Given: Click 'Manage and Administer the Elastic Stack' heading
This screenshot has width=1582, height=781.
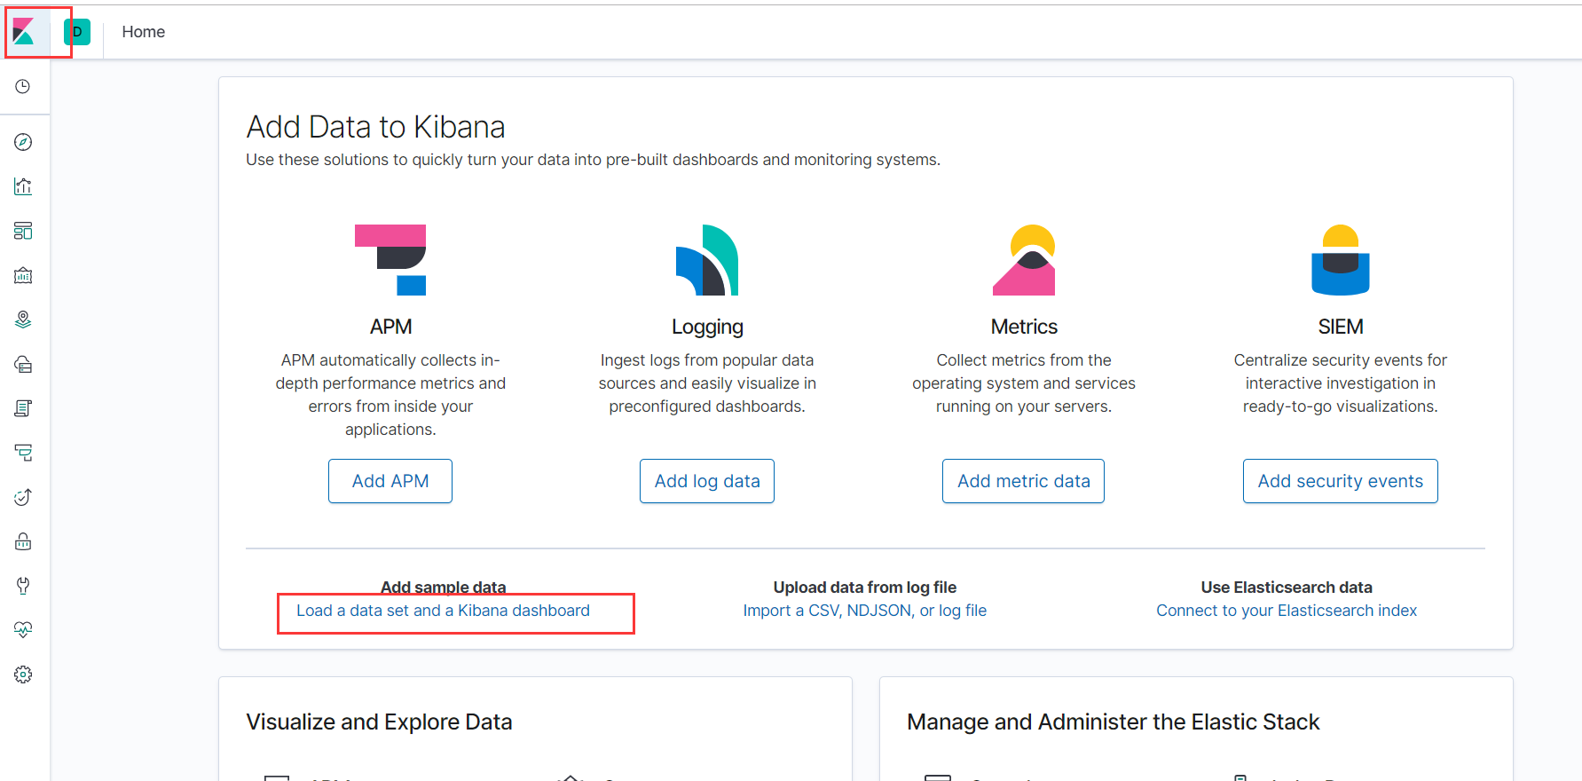Looking at the screenshot, I should tap(1114, 722).
